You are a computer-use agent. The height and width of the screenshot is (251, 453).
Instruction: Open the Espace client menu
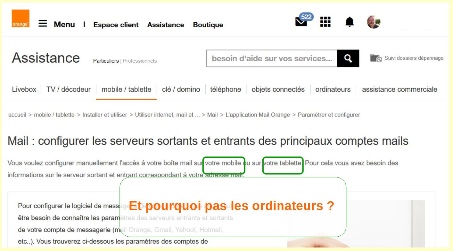click(x=116, y=25)
